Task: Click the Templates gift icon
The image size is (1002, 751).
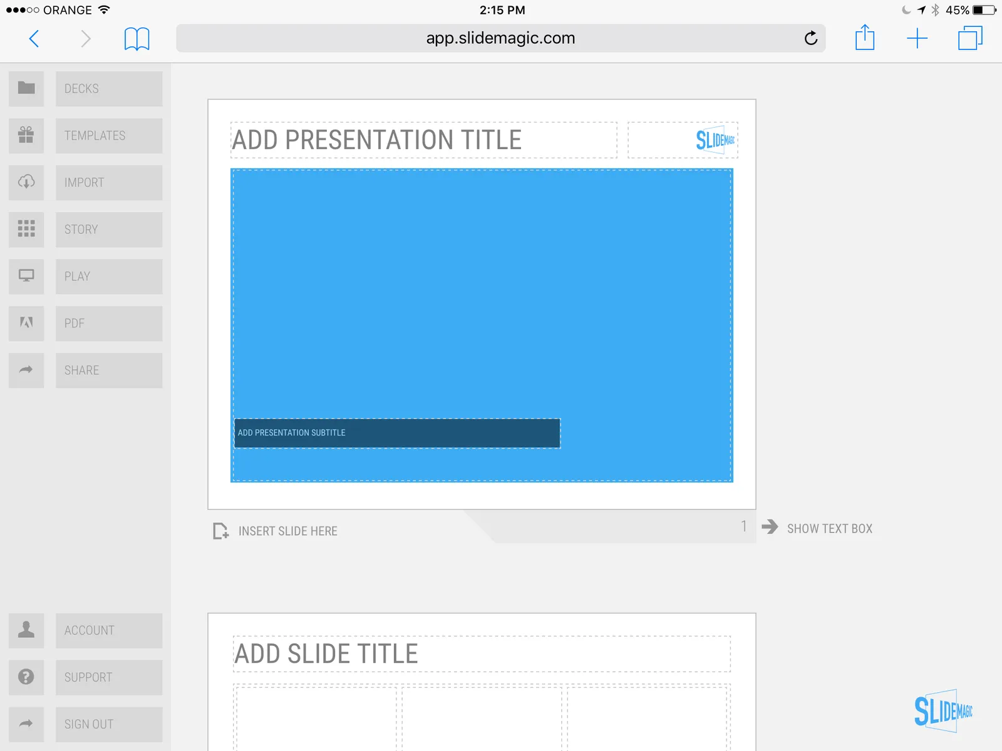Action: (26, 135)
